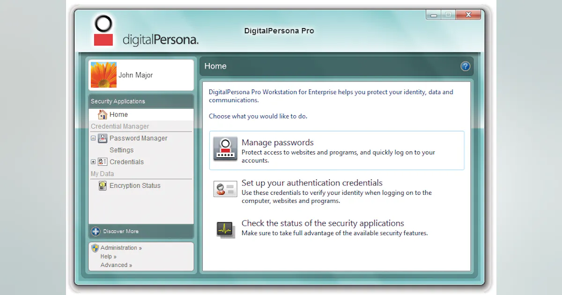The image size is (562, 295).
Task: Open the Help link in bottom panel
Action: (x=108, y=257)
